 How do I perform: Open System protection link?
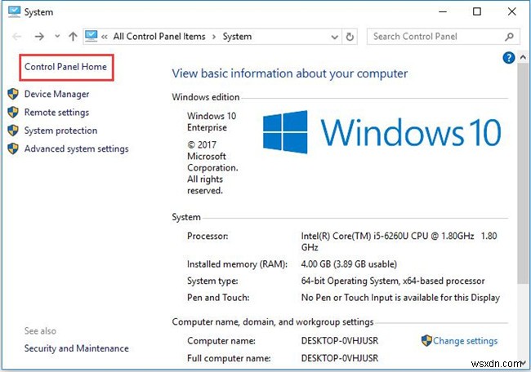[60, 131]
